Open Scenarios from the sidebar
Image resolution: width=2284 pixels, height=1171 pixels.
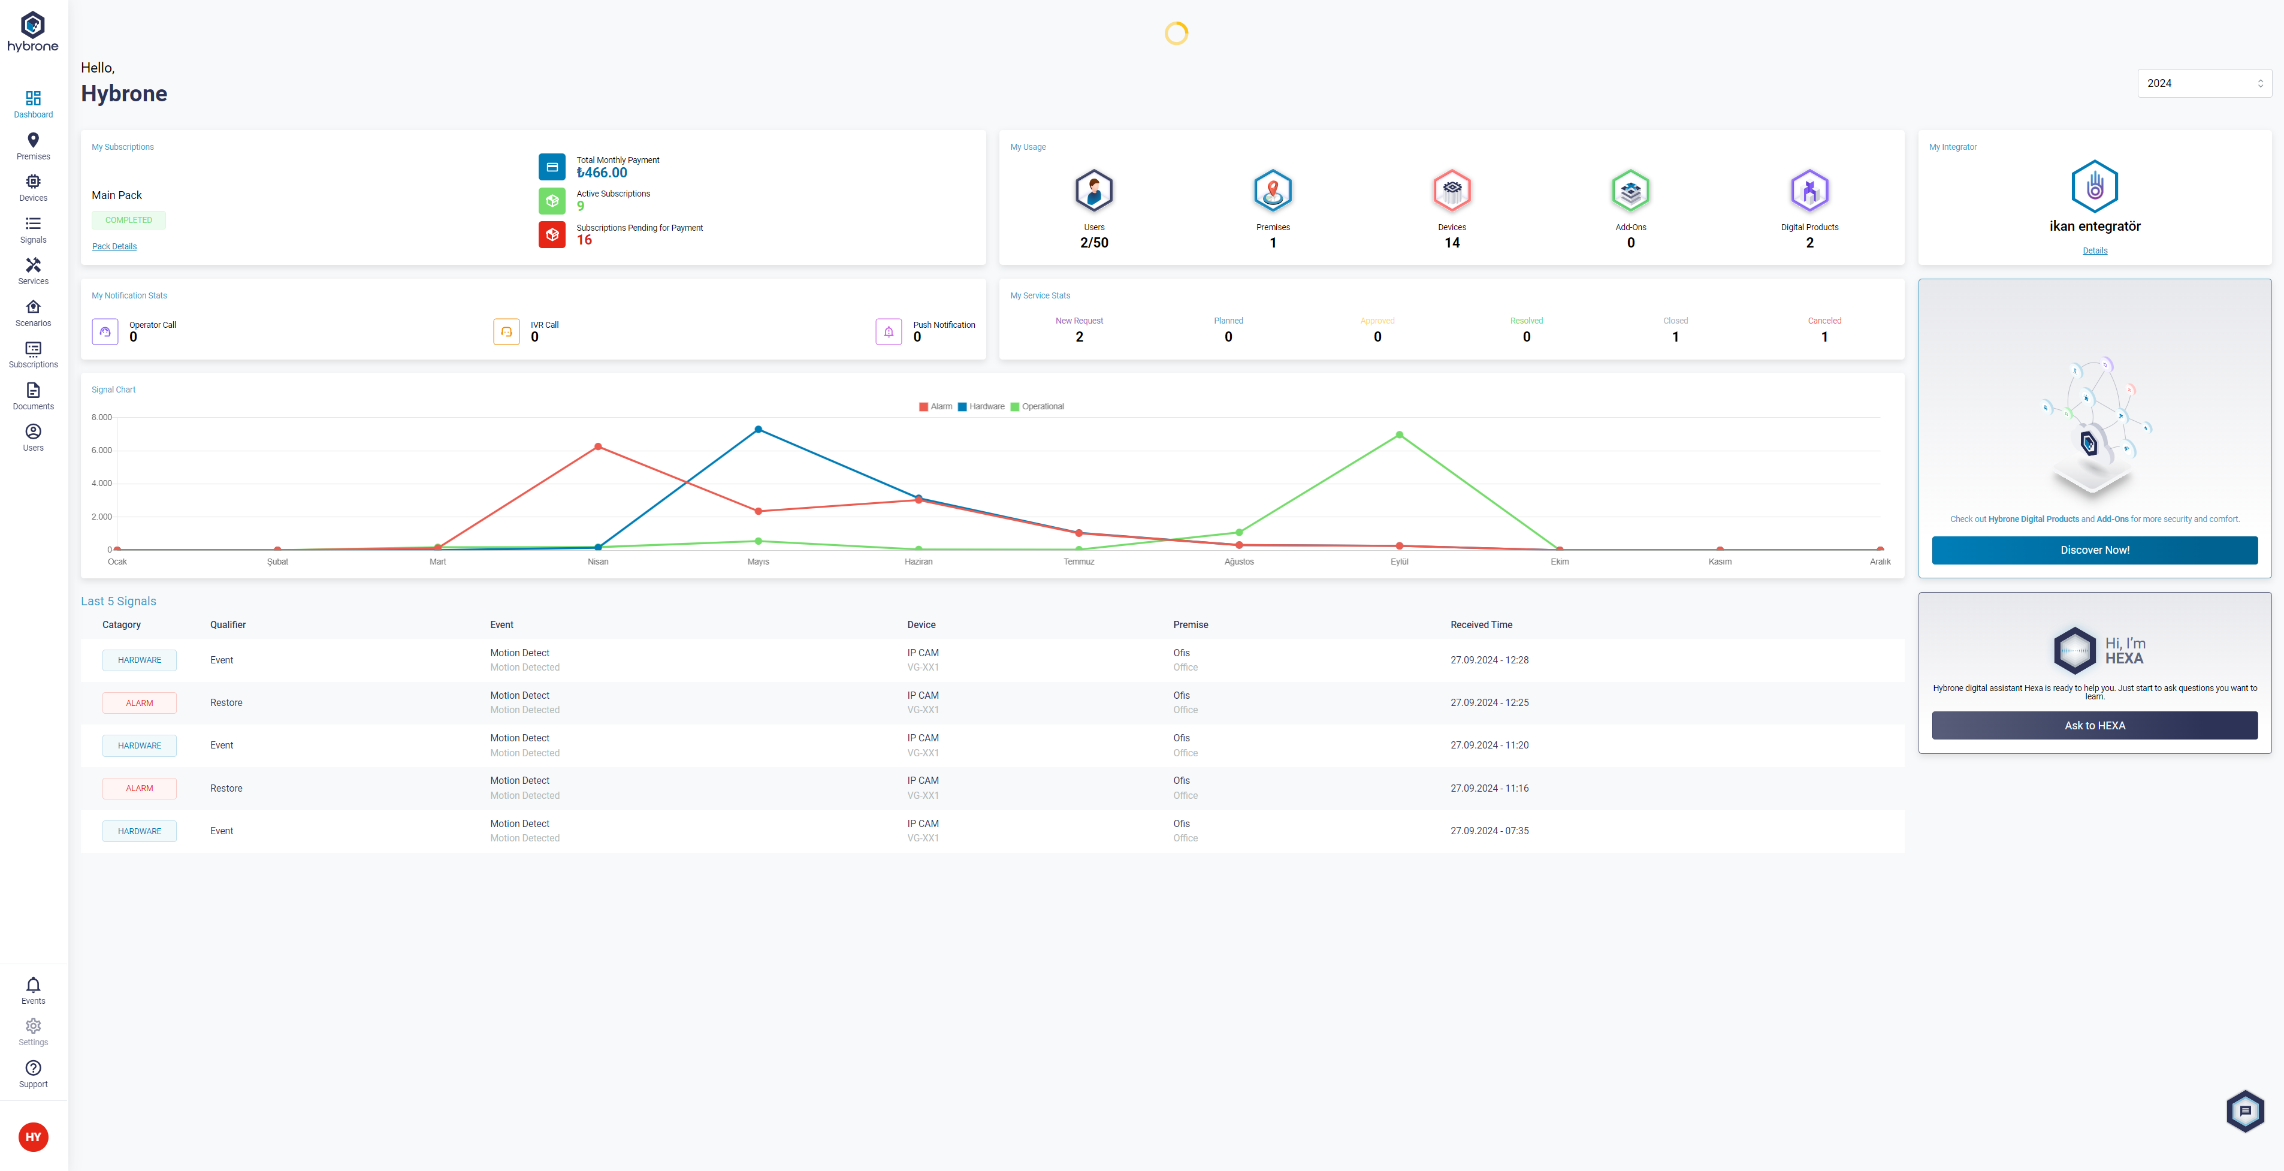[x=33, y=312]
